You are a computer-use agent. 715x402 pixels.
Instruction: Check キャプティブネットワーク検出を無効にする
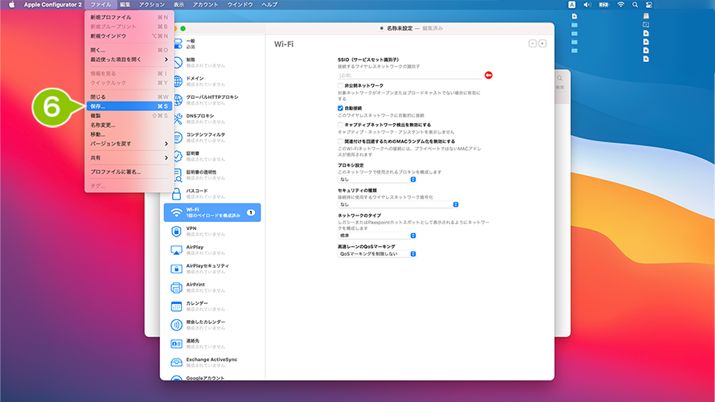click(x=340, y=125)
